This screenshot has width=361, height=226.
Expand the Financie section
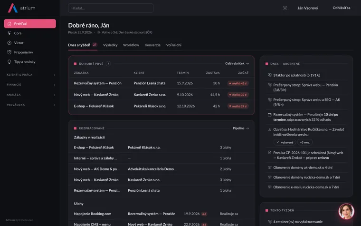click(31, 85)
